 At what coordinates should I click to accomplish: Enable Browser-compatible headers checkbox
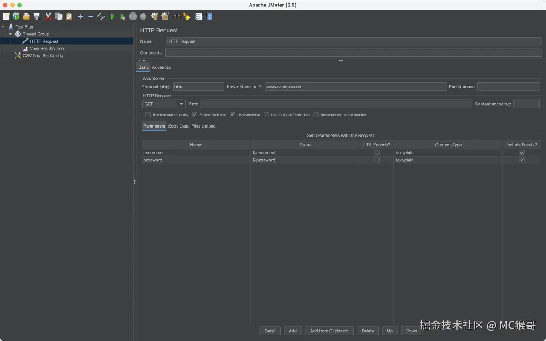click(x=316, y=115)
